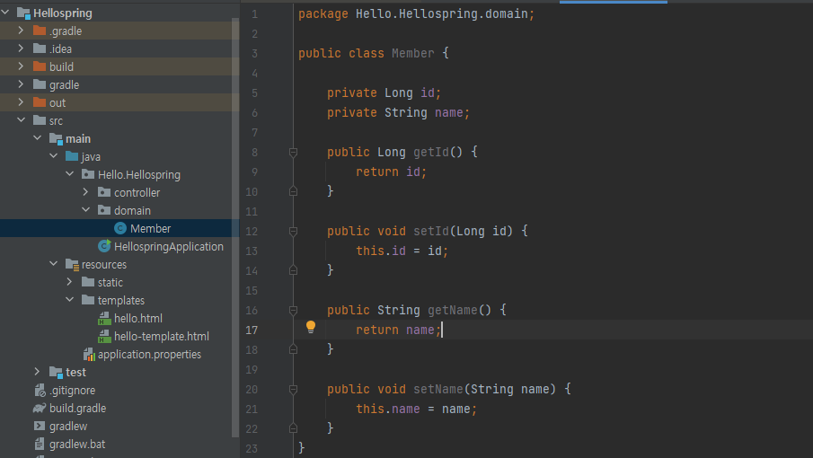Collapse the resources folder
This screenshot has height=458, width=813.
(x=53, y=264)
